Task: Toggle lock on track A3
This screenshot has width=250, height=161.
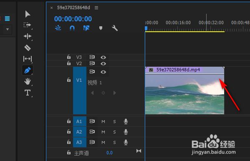Action: pos(69,142)
